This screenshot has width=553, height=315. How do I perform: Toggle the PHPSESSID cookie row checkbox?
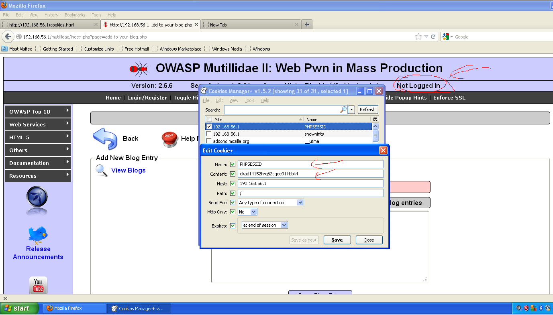(x=209, y=127)
